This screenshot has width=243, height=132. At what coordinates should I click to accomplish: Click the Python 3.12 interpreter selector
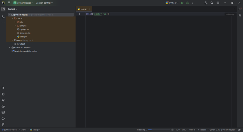(222, 130)
